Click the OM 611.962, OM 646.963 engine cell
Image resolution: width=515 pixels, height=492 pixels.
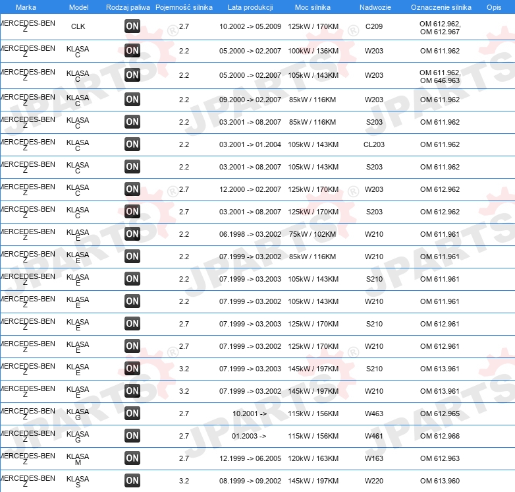click(x=440, y=77)
